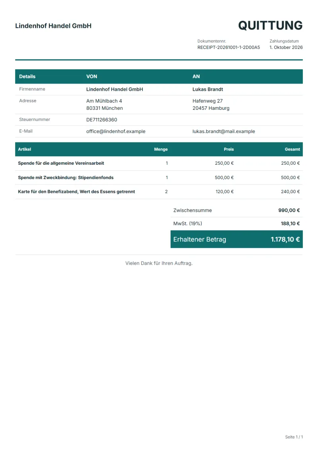This screenshot has height=450, width=318.
Task: Click the AN column header
Action: point(196,76)
